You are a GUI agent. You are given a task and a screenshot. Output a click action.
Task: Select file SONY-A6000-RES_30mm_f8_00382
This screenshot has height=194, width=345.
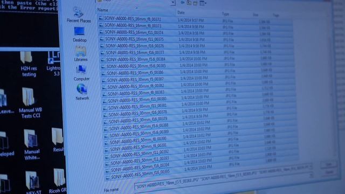[136, 86]
